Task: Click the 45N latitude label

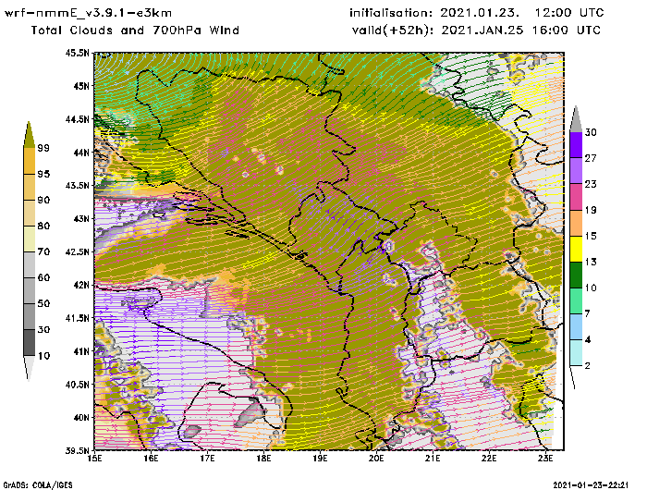Action: 81,86
